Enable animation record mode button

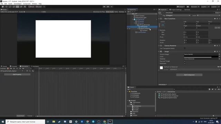click(8, 69)
